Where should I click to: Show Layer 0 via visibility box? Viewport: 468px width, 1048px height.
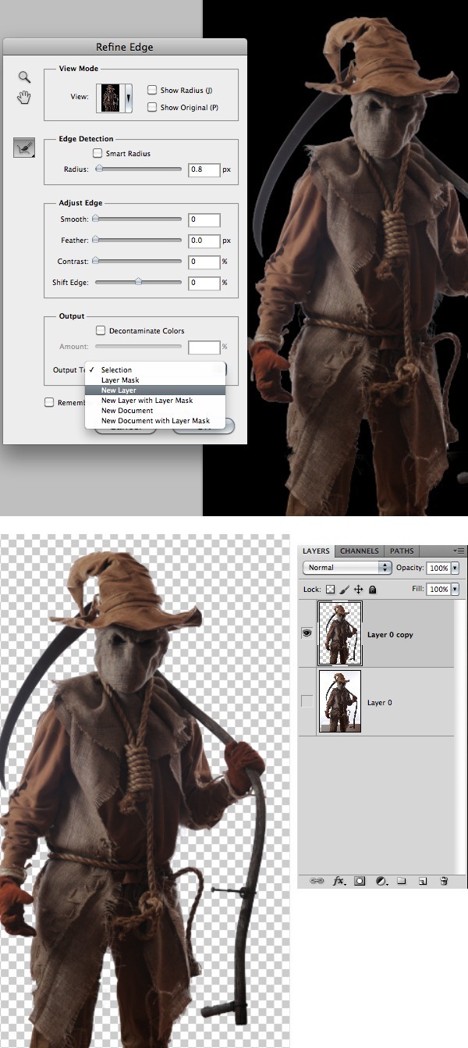click(307, 702)
